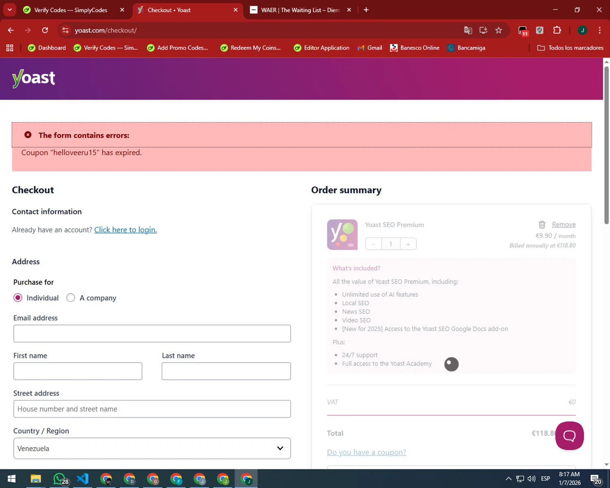Open the Chrome three-dot menu
610x488 pixels.
click(x=599, y=30)
